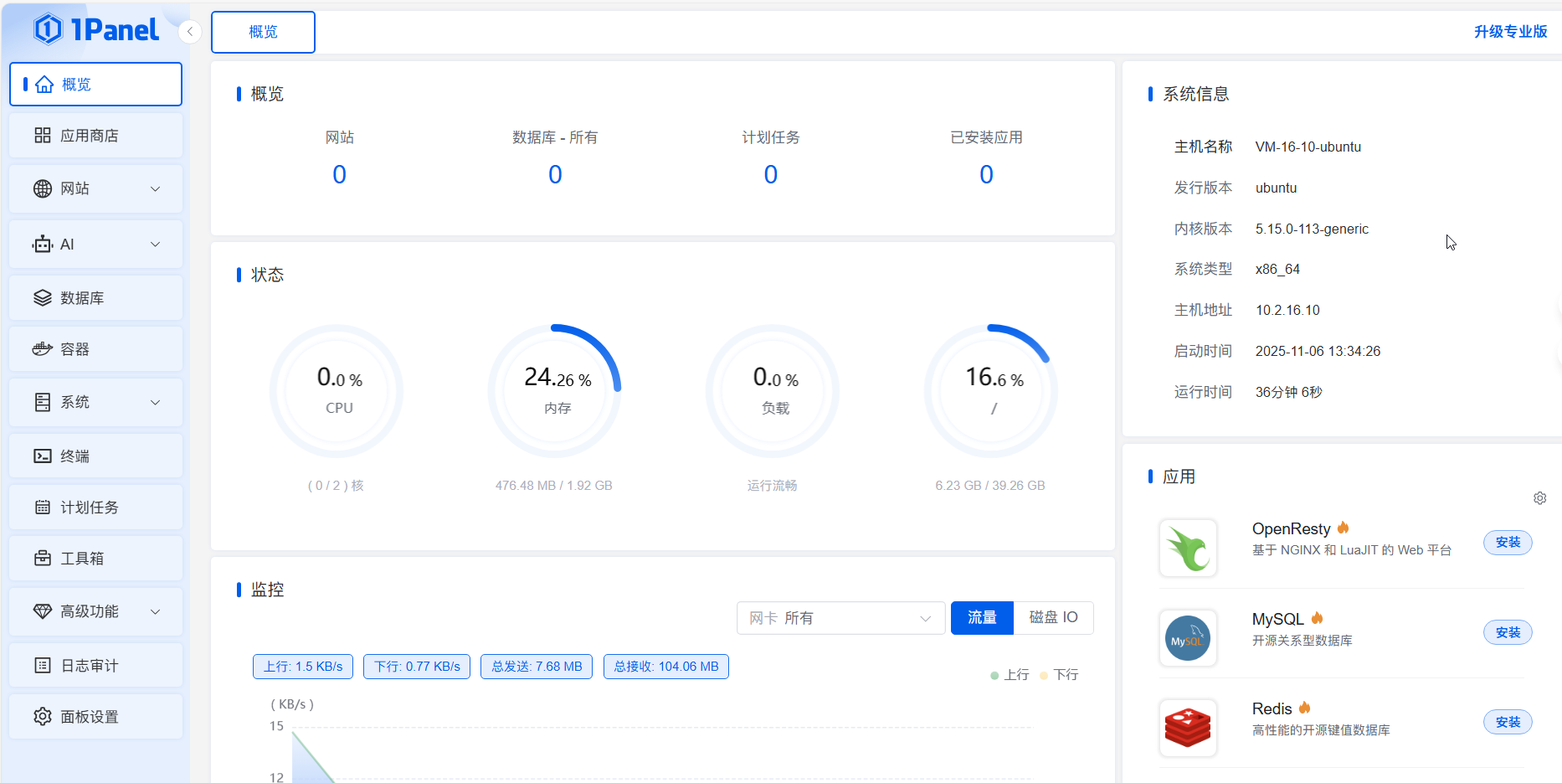This screenshot has width=1562, height=783.
Task: Install Redis with its 安装 button
Action: (x=1508, y=723)
